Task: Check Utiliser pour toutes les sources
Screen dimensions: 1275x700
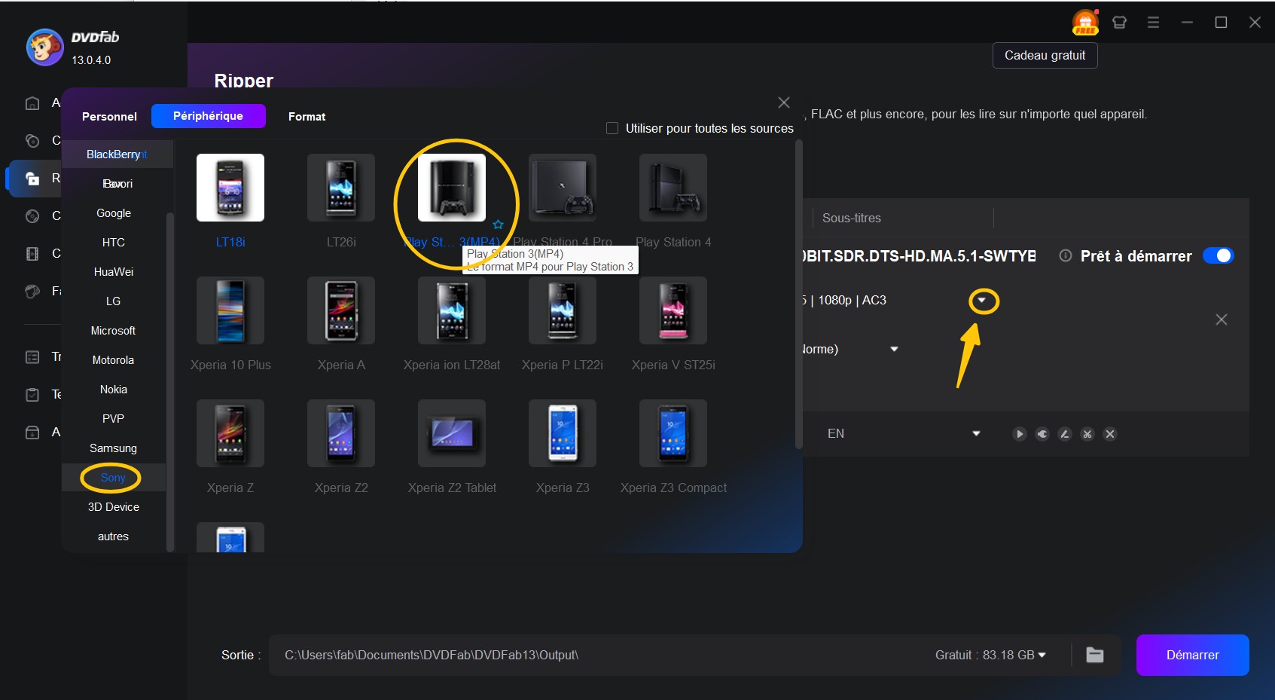Action: pos(612,128)
